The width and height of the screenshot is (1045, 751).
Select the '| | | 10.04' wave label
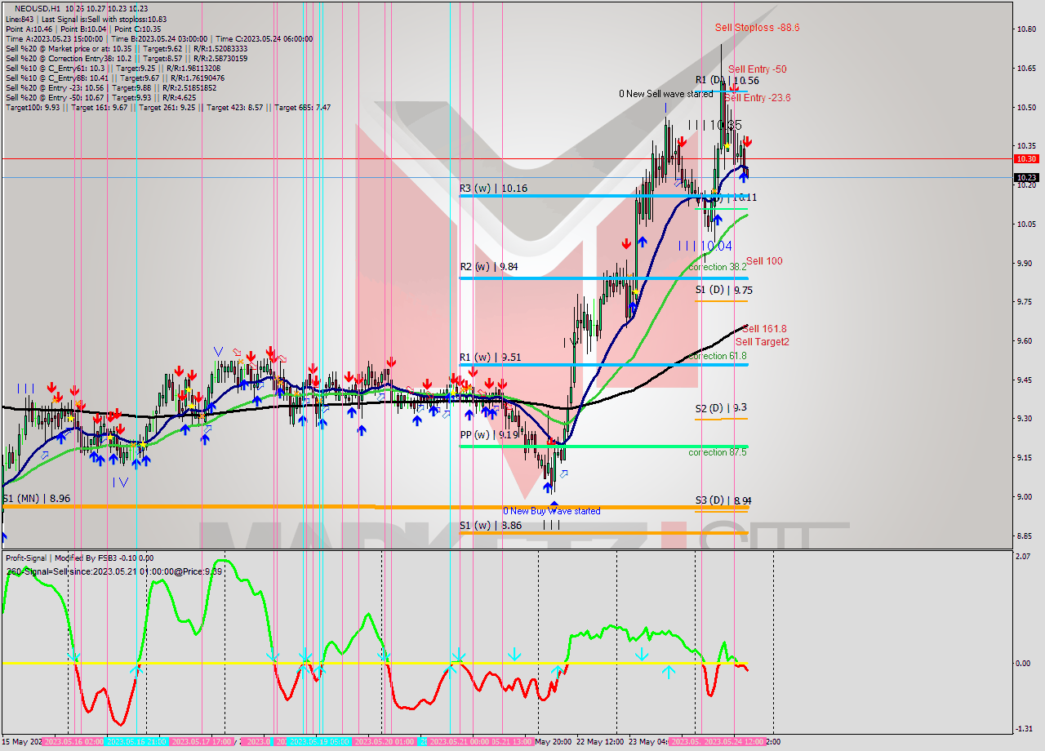click(705, 246)
